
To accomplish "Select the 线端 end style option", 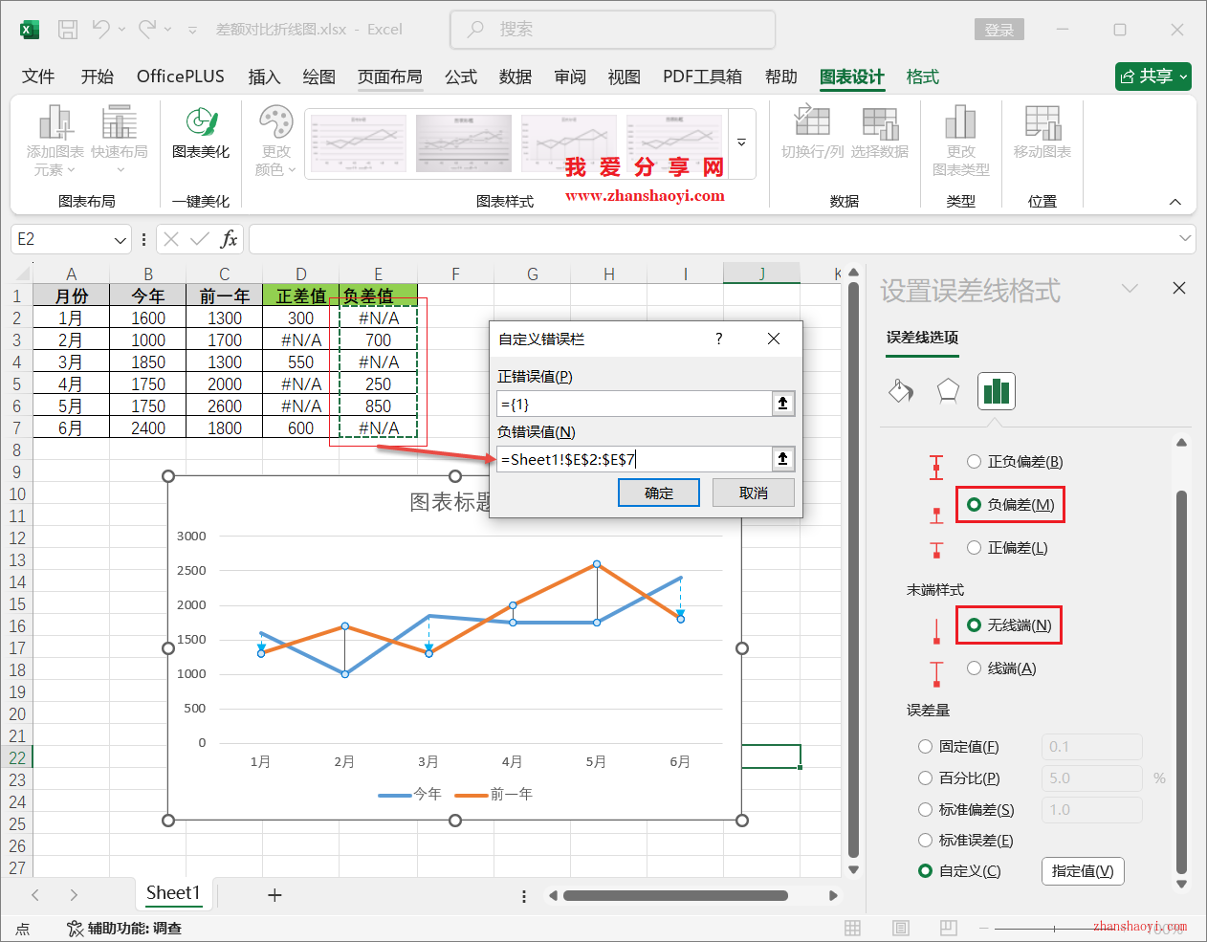I will coord(974,668).
